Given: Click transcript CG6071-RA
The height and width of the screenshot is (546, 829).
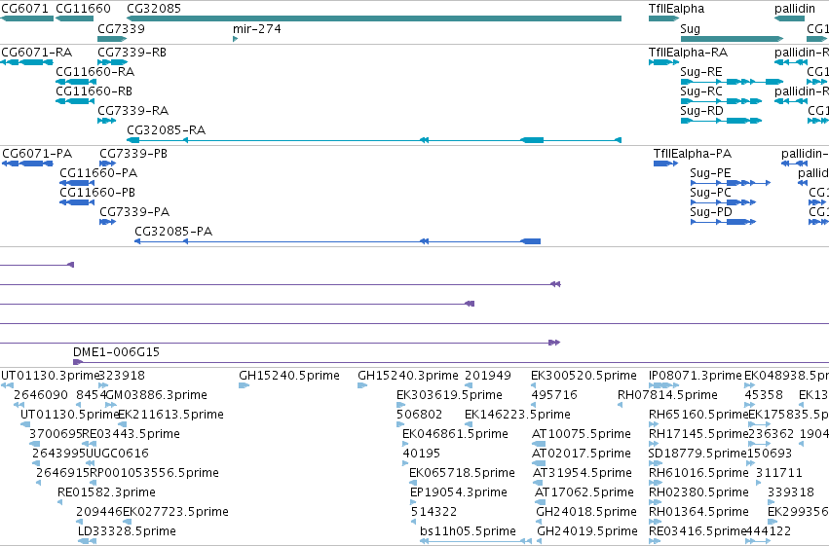Looking at the screenshot, I should pyautogui.click(x=36, y=53).
